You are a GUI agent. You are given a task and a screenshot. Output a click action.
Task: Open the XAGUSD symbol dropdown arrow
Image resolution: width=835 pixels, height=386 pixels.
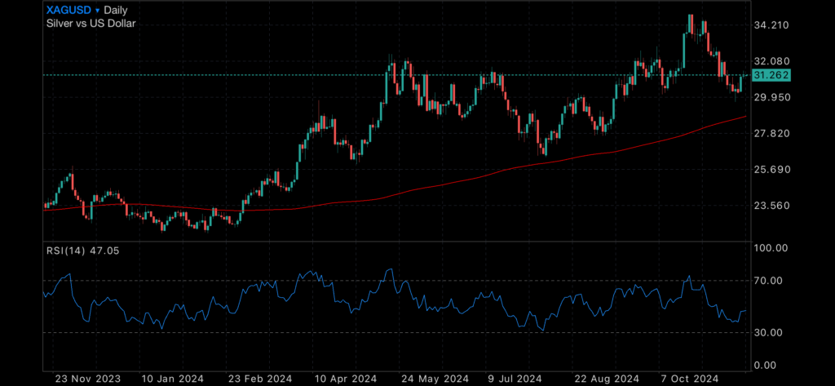97,10
